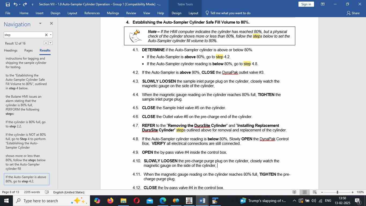The height and width of the screenshot is (206, 366).
Task: Switch to Web Layout view
Action: (x=315, y=192)
